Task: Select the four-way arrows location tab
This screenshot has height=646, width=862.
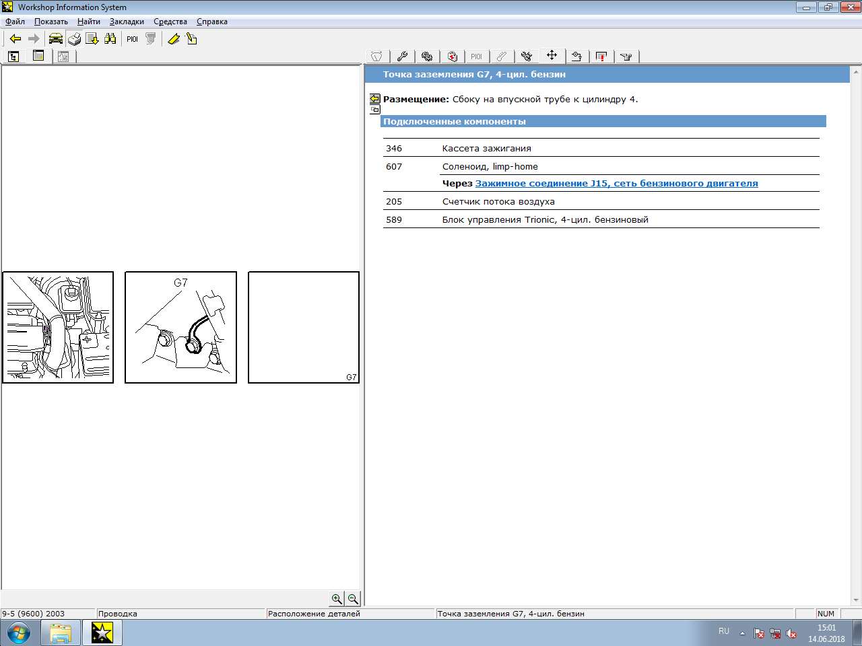Action: tap(552, 56)
